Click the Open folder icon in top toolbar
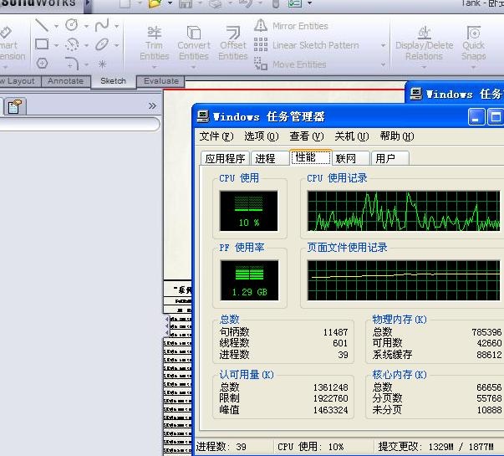504x456 pixels. point(155,3)
